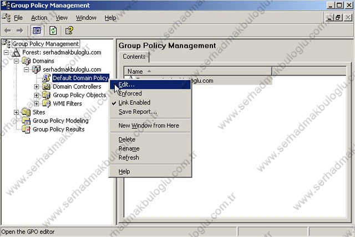Select the Group Policy Management root node
The width and height of the screenshot is (355, 237).
point(45,44)
